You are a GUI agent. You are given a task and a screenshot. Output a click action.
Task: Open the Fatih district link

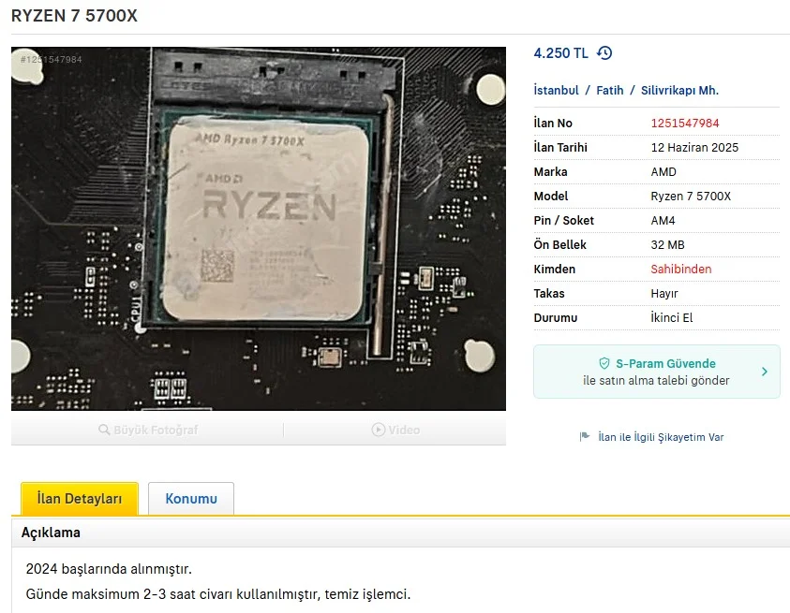610,91
